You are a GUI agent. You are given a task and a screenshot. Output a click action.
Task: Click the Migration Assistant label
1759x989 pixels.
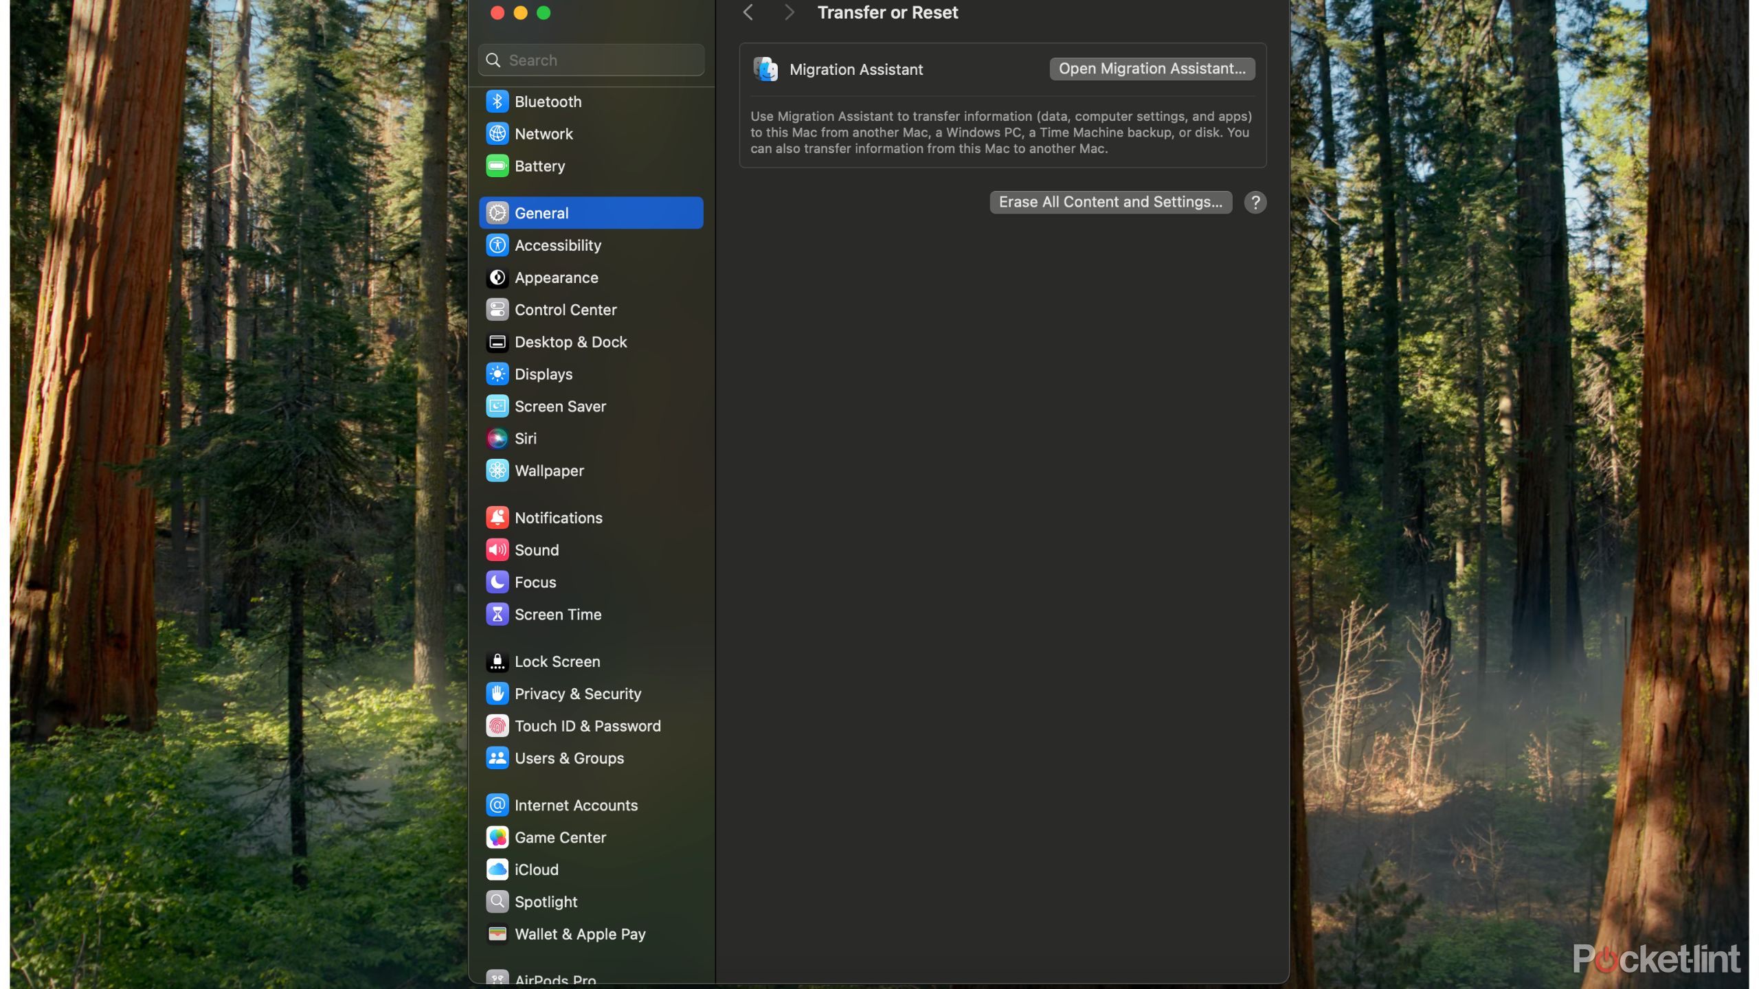[x=856, y=69]
